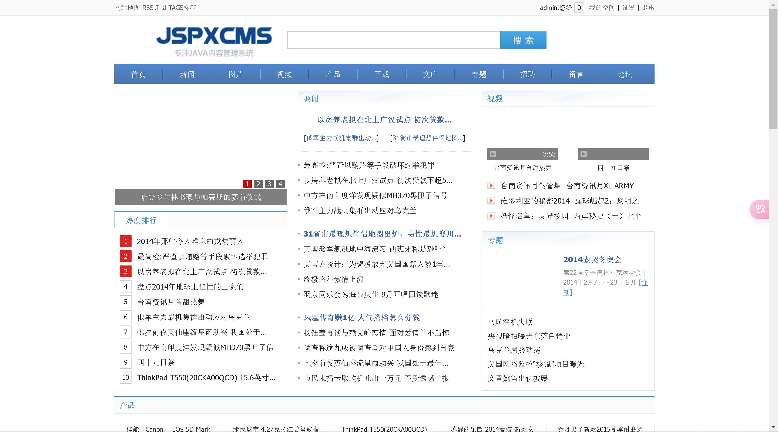This screenshot has height=432, width=778.
Task: Click scrollbar down arrow at bottom right
Action: pyautogui.click(x=773, y=427)
